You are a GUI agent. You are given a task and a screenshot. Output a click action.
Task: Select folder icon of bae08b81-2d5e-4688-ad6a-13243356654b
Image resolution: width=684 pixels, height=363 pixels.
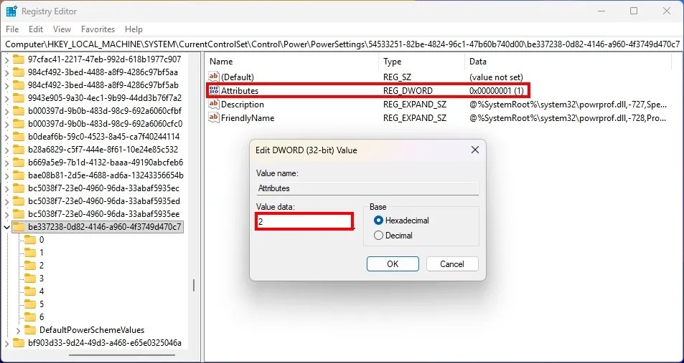19,175
